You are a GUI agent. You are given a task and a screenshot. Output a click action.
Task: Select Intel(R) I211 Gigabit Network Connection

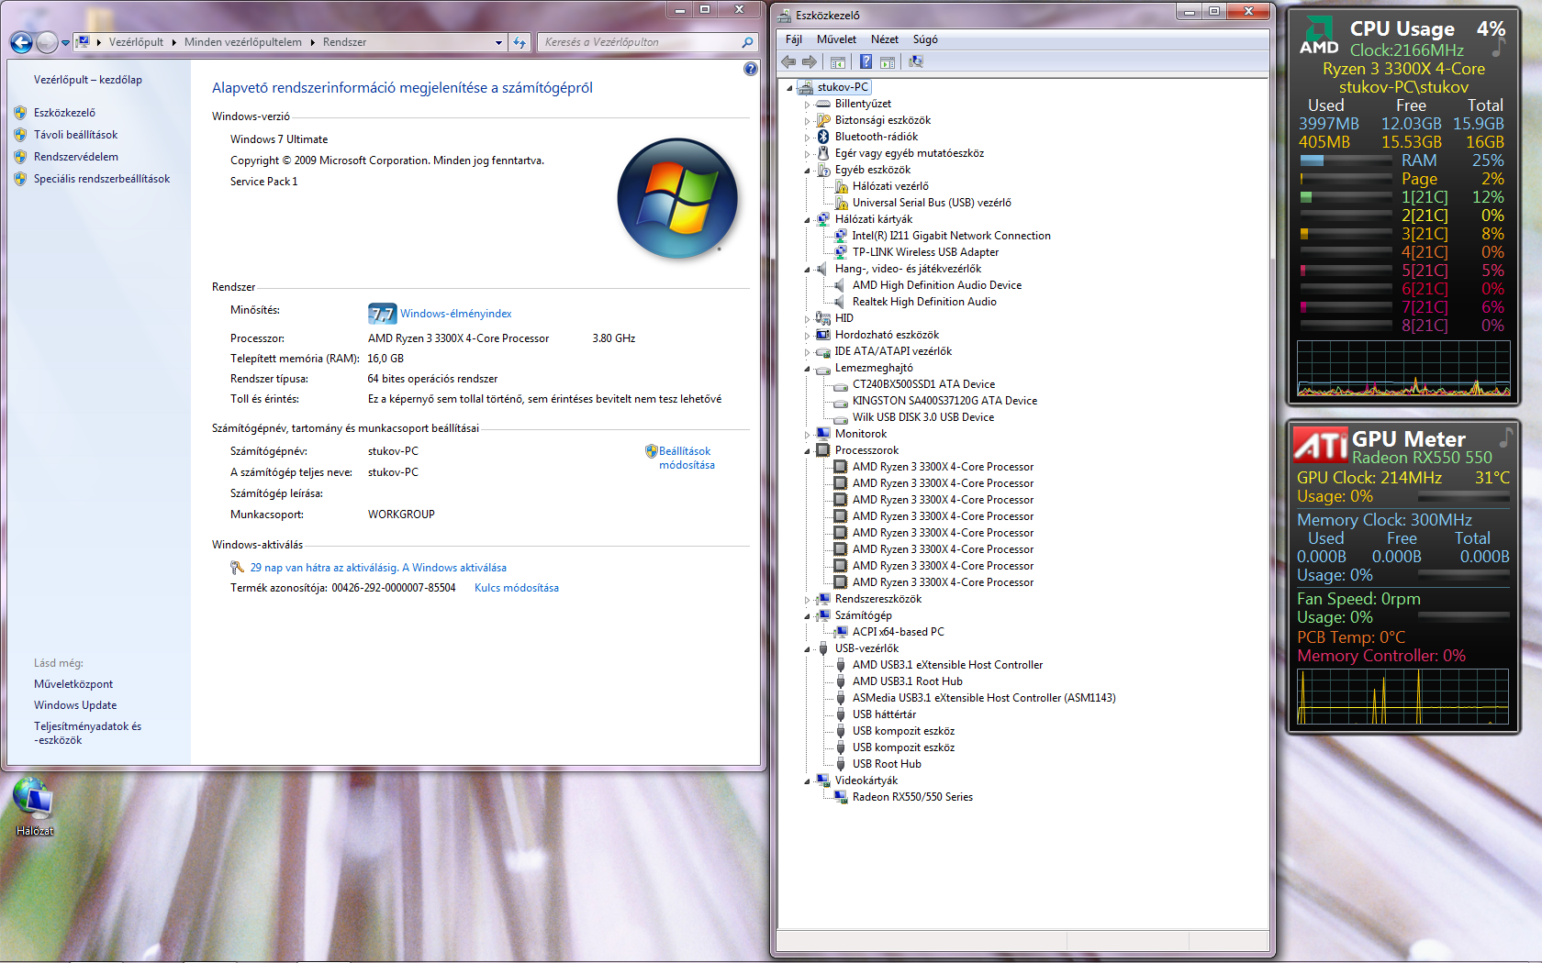coord(951,236)
